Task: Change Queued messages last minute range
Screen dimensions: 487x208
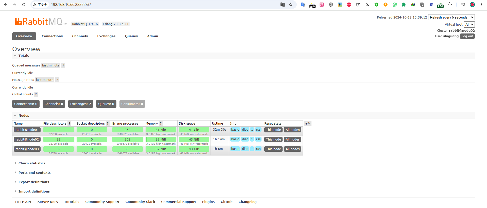Action: click(51, 65)
